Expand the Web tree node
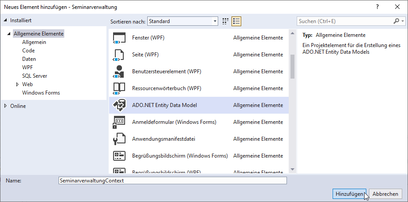 tap(17, 84)
